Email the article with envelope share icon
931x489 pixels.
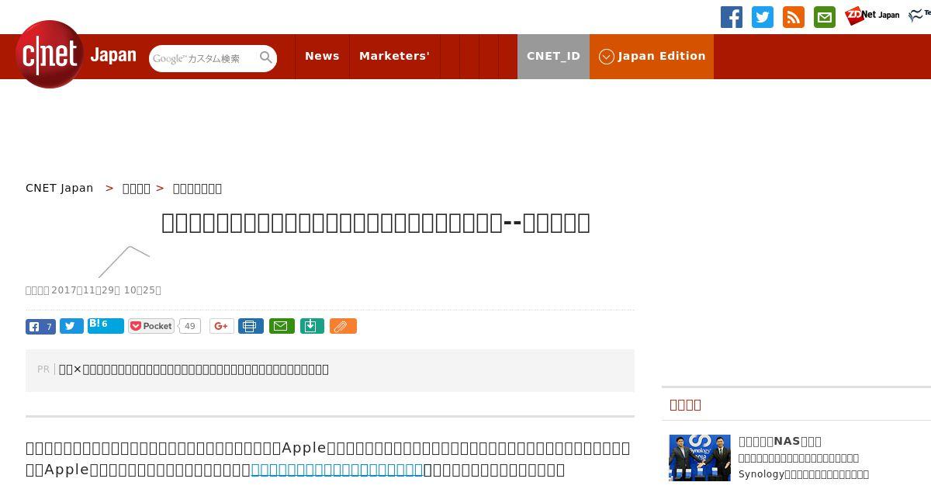tap(282, 326)
